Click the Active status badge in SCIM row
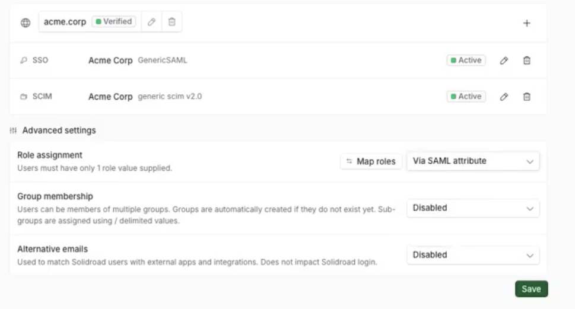575x309 pixels. coord(466,97)
